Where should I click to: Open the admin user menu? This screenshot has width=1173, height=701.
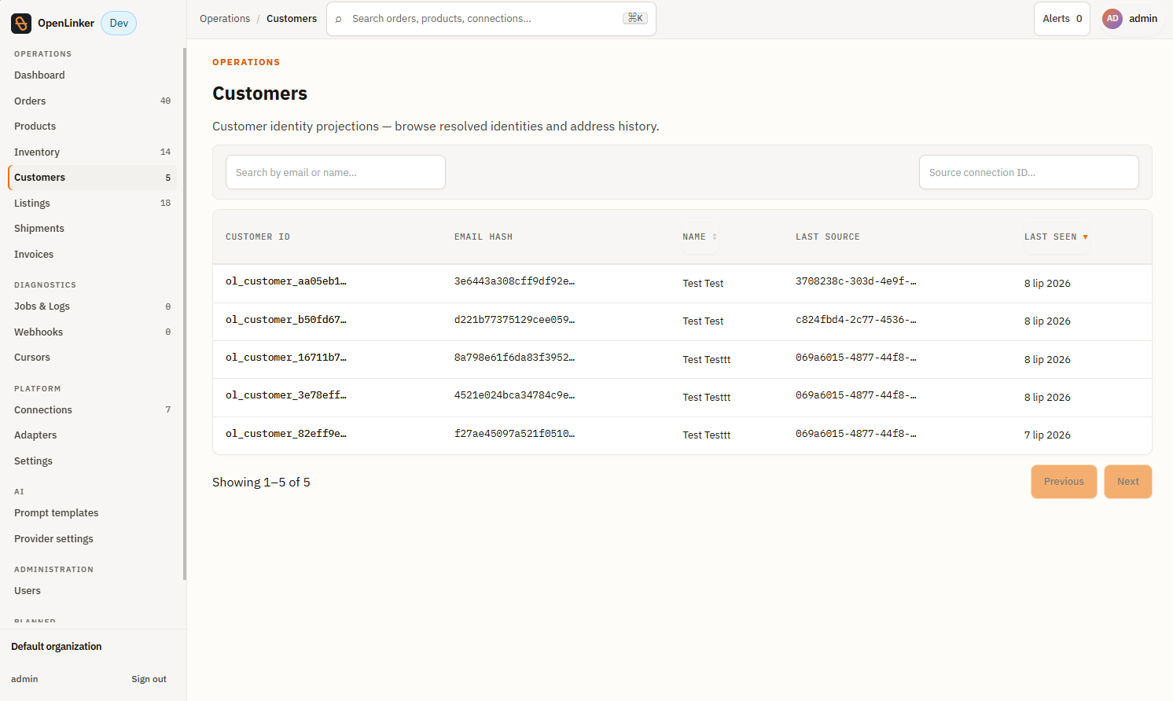tap(1130, 19)
